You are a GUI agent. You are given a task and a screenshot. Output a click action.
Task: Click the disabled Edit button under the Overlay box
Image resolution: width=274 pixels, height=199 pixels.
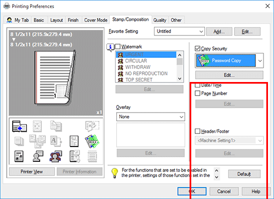pyautogui.click(x=151, y=153)
